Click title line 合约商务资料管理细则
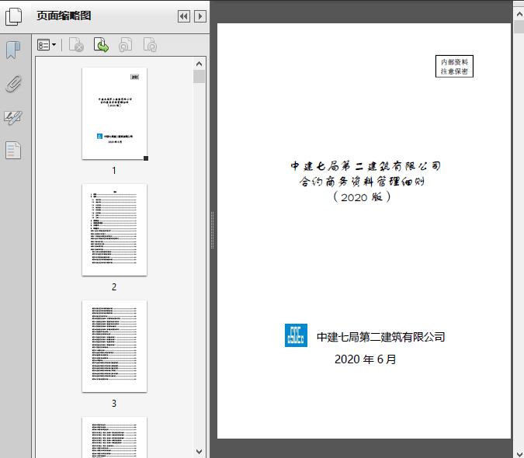This screenshot has height=458, width=524. 362,182
